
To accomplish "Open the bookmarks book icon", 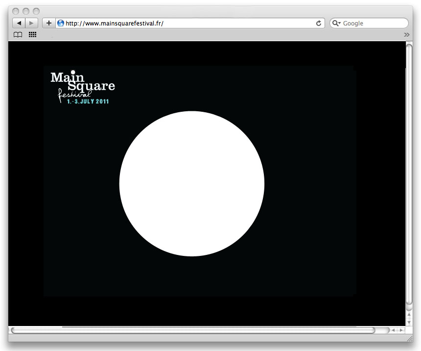I will (x=18, y=35).
